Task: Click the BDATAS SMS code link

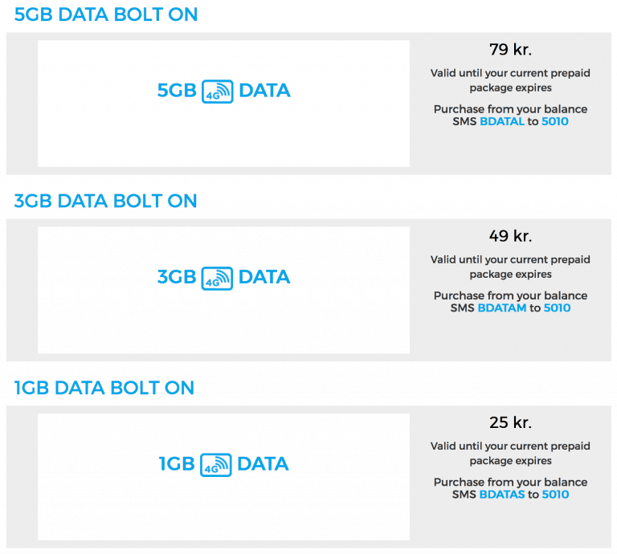Action: [502, 495]
